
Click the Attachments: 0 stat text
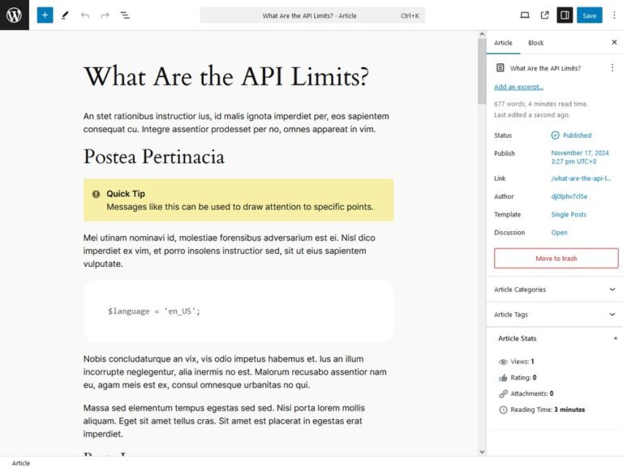coord(532,393)
